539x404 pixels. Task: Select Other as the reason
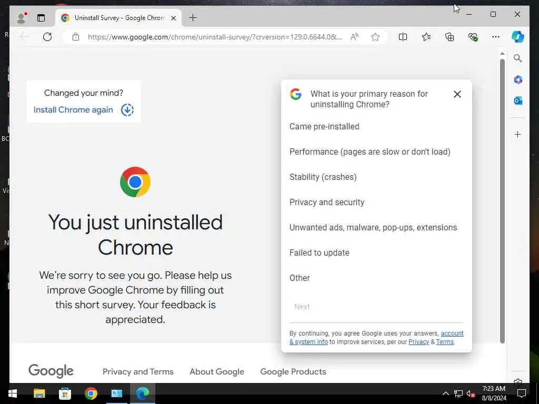click(x=300, y=278)
